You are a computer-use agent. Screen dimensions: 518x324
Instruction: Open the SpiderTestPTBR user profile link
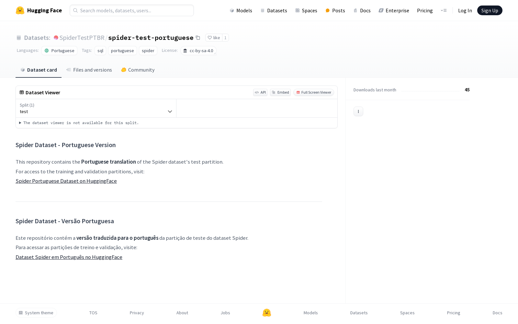pos(82,38)
